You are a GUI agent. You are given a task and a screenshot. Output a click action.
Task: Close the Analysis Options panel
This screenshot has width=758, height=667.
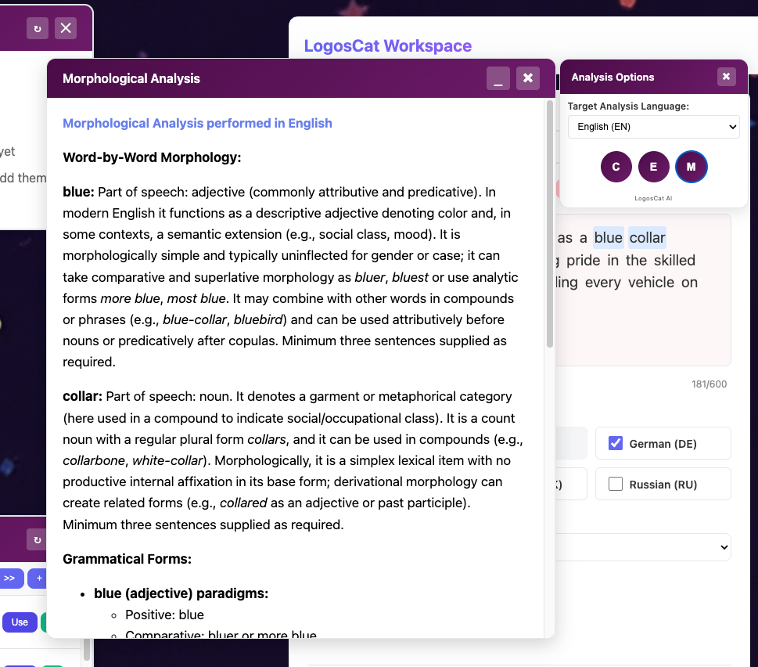[726, 77]
